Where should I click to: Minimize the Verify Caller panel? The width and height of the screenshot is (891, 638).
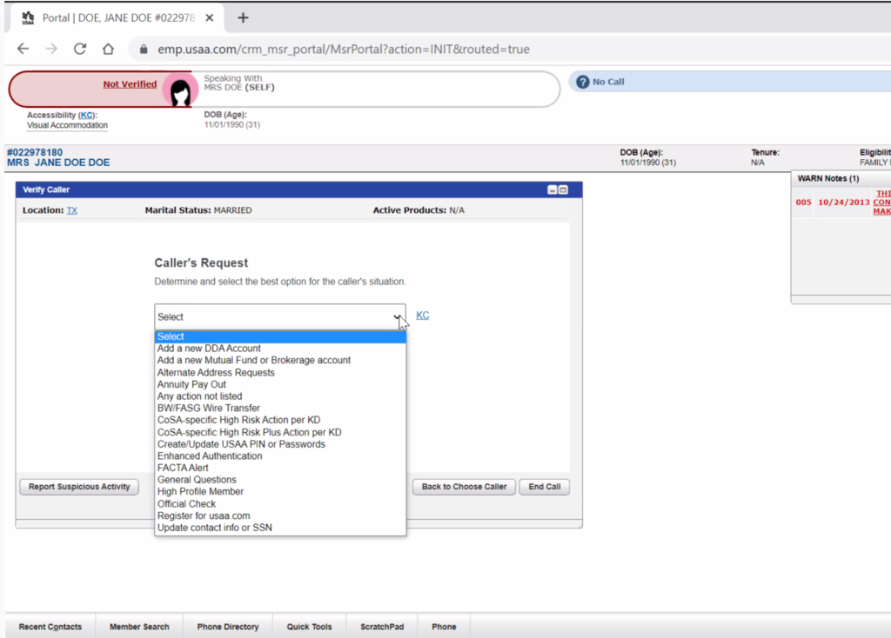tap(552, 189)
